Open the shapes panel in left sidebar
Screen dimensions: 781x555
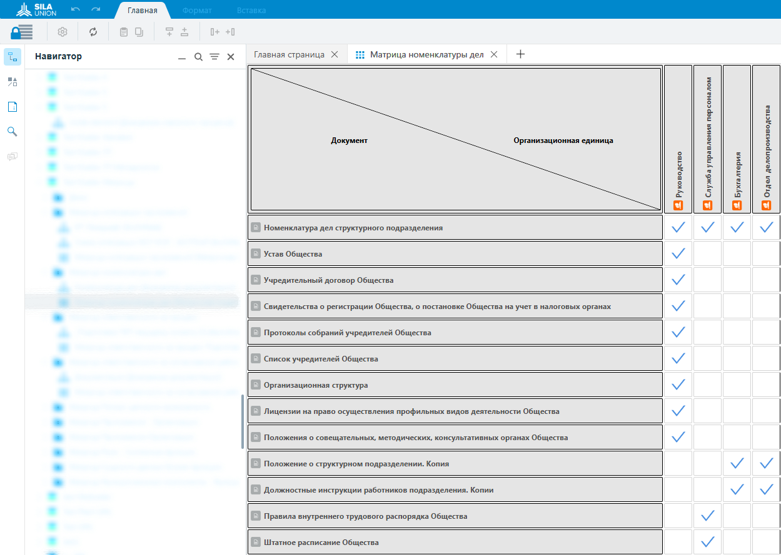point(12,82)
